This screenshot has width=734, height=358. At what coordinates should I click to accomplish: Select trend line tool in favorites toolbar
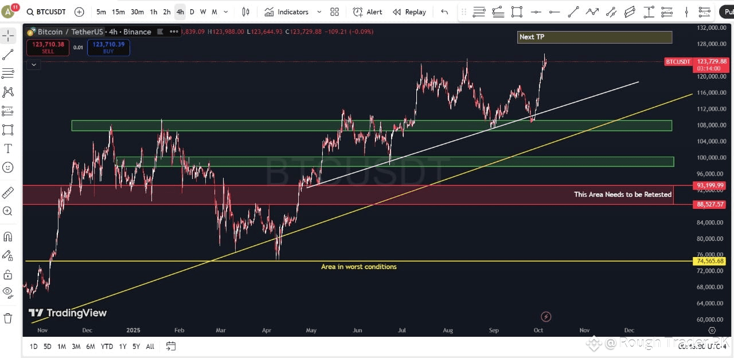573,12
